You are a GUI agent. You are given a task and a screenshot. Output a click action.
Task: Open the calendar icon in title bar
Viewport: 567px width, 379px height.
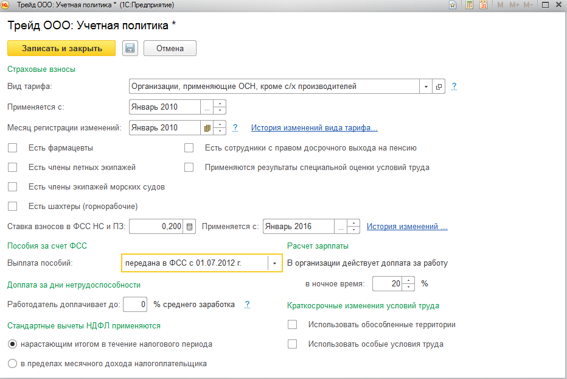pyautogui.click(x=483, y=5)
